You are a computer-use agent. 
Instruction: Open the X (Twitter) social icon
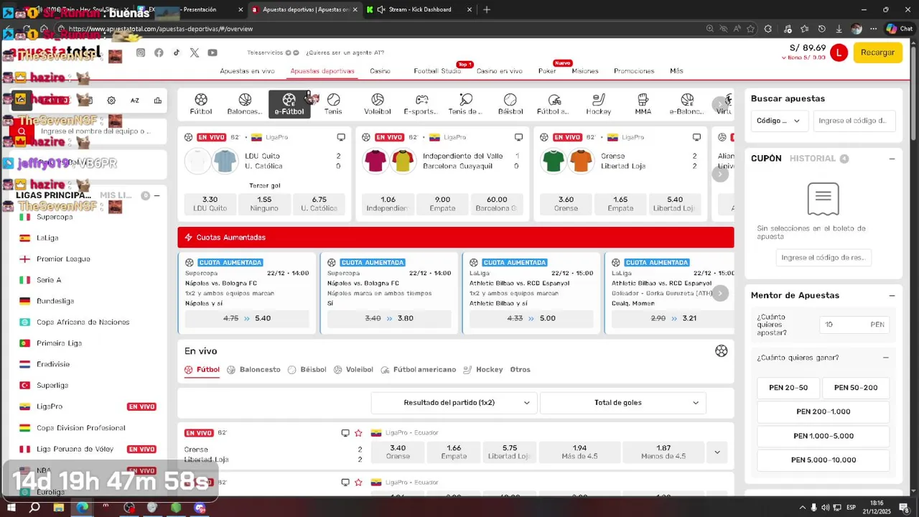pos(195,52)
